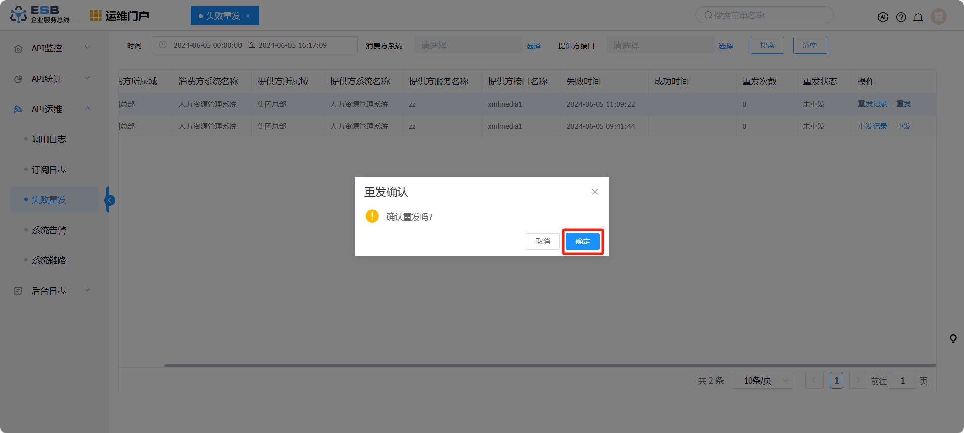Click the lightbulb tips icon

coord(953,338)
